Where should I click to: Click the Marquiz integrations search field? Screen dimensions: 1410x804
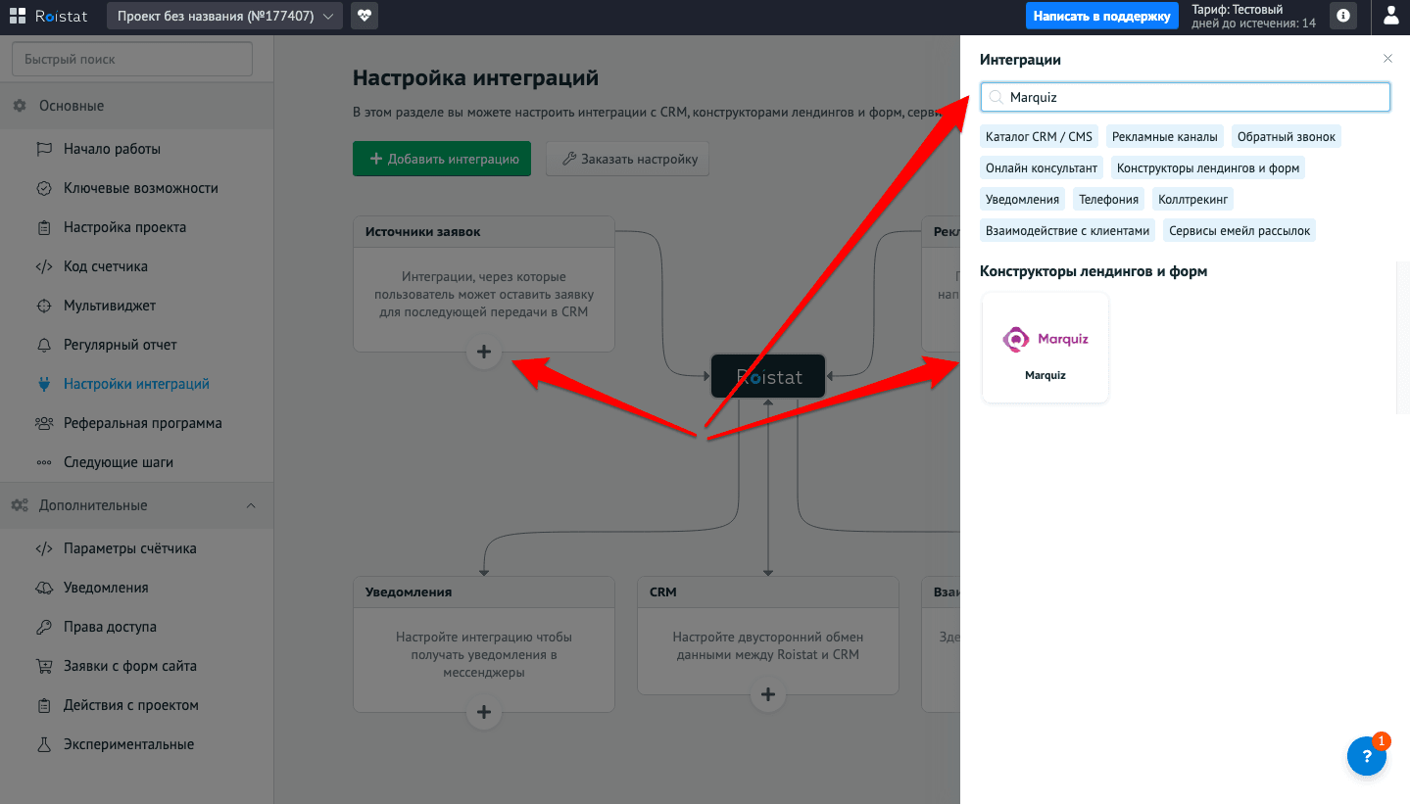[x=1185, y=97]
